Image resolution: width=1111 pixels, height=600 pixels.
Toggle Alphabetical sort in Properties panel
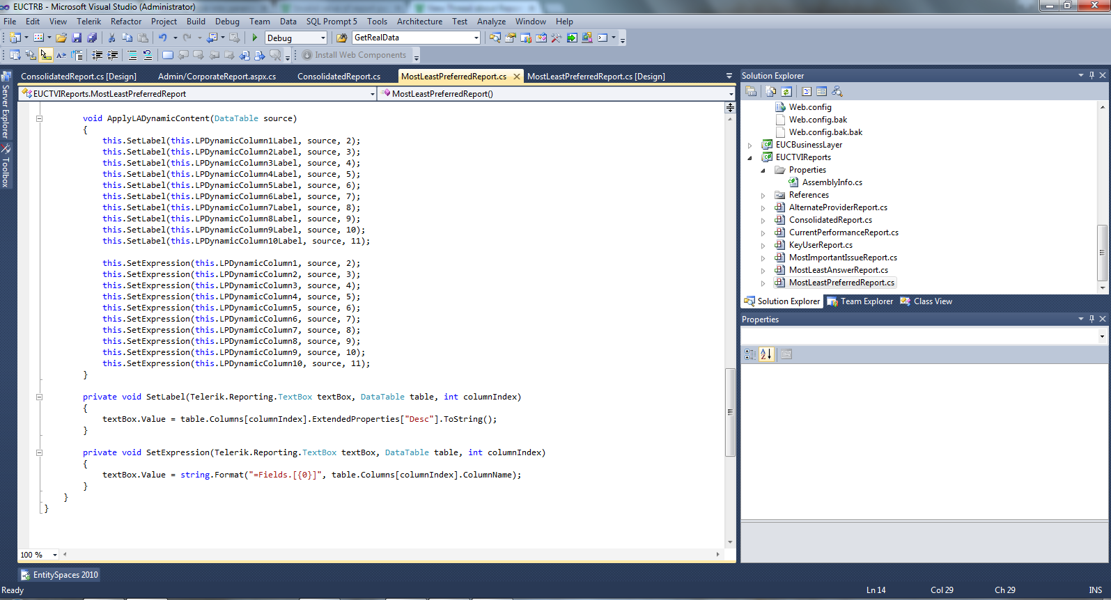(766, 354)
